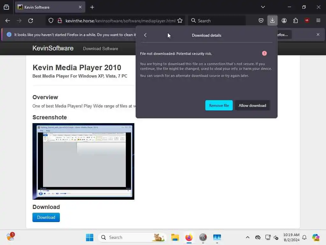326x245 pixels.
Task: Open Windows widgets weather icon
Action: pyautogui.click(x=10, y=237)
